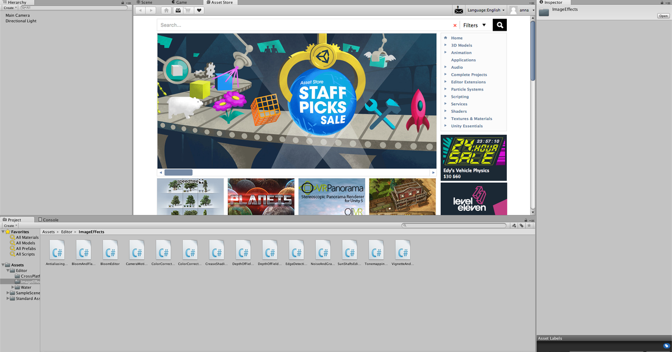Go forward in Asset Store navigation

pos(151,10)
